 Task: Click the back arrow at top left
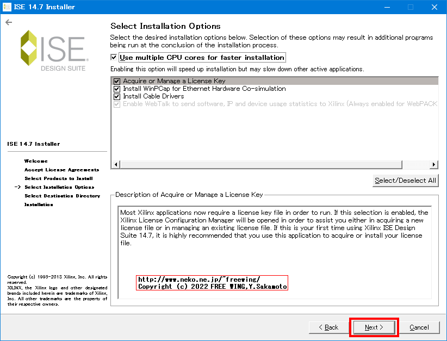(9, 22)
